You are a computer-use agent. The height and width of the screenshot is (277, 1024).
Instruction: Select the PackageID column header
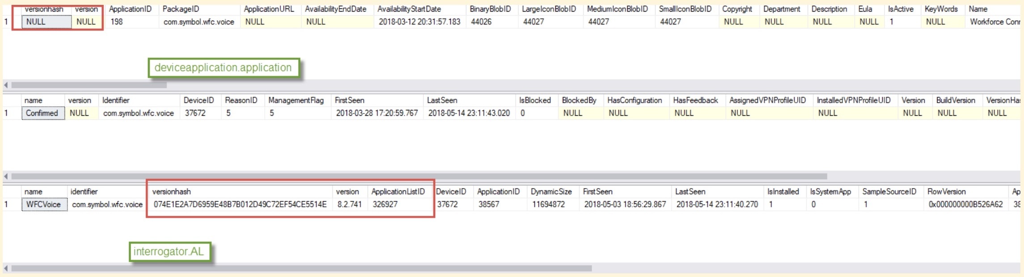point(181,9)
